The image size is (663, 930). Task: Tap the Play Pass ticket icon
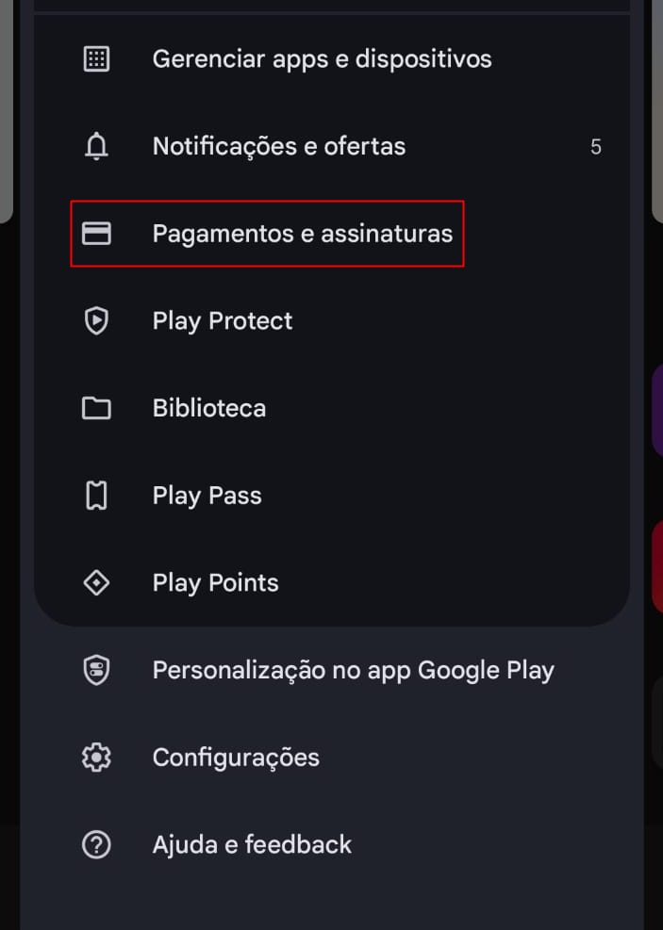pyautogui.click(x=96, y=496)
